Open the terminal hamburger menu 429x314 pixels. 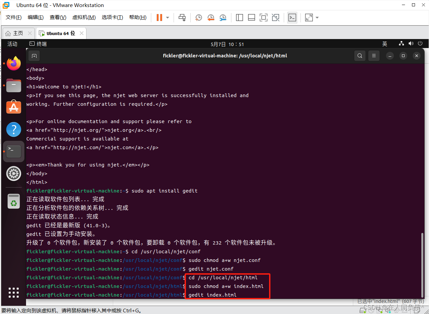pyautogui.click(x=374, y=56)
